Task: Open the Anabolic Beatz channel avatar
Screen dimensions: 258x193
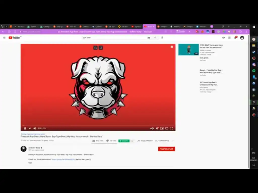Action: (x=23, y=149)
